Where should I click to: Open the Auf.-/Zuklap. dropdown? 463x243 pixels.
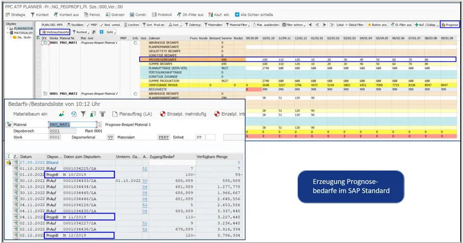click(x=427, y=25)
